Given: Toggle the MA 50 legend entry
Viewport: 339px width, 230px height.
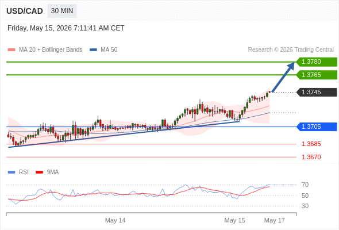Looking at the screenshot, I should pyautogui.click(x=103, y=50).
